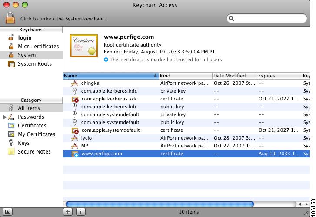Viewport: 316px width, 217px height.
Task: Click the login keychain open-padlock icon
Action: (11, 37)
